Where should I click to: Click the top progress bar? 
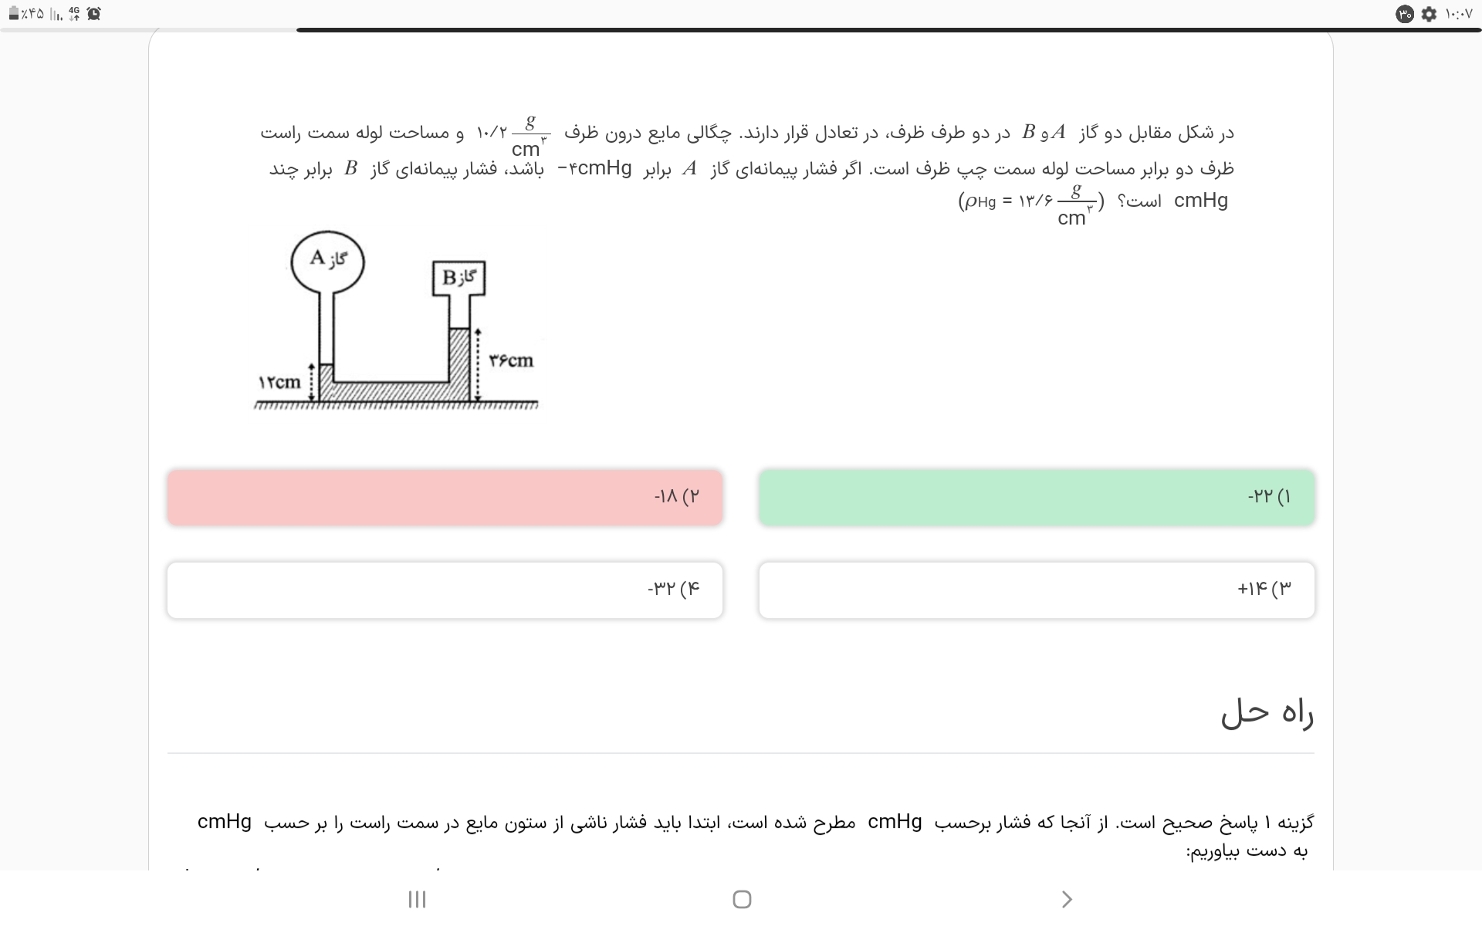pos(888,30)
